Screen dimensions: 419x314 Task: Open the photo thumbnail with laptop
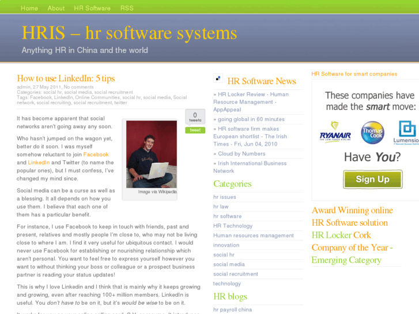152,154
